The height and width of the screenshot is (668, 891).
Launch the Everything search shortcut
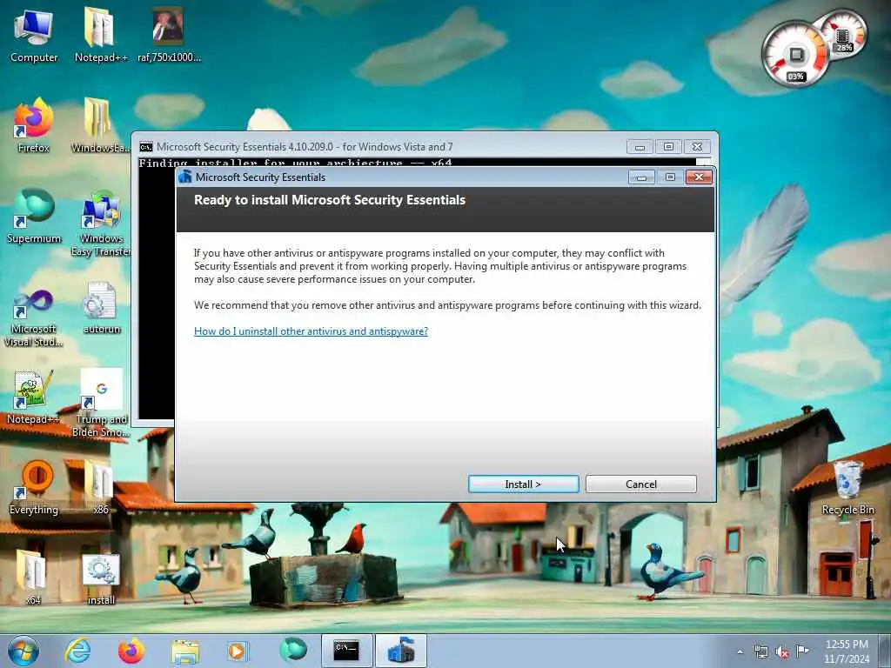(x=34, y=487)
